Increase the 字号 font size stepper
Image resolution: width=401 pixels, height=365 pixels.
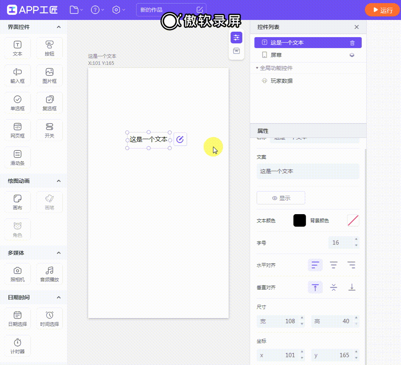356,239
